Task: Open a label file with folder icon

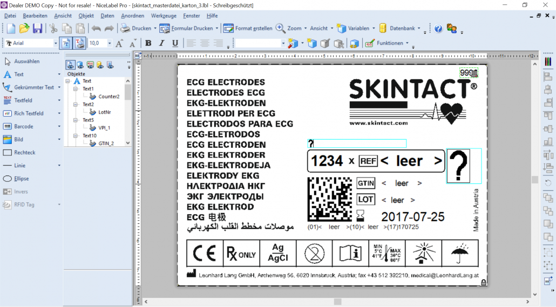Action: [x=24, y=29]
